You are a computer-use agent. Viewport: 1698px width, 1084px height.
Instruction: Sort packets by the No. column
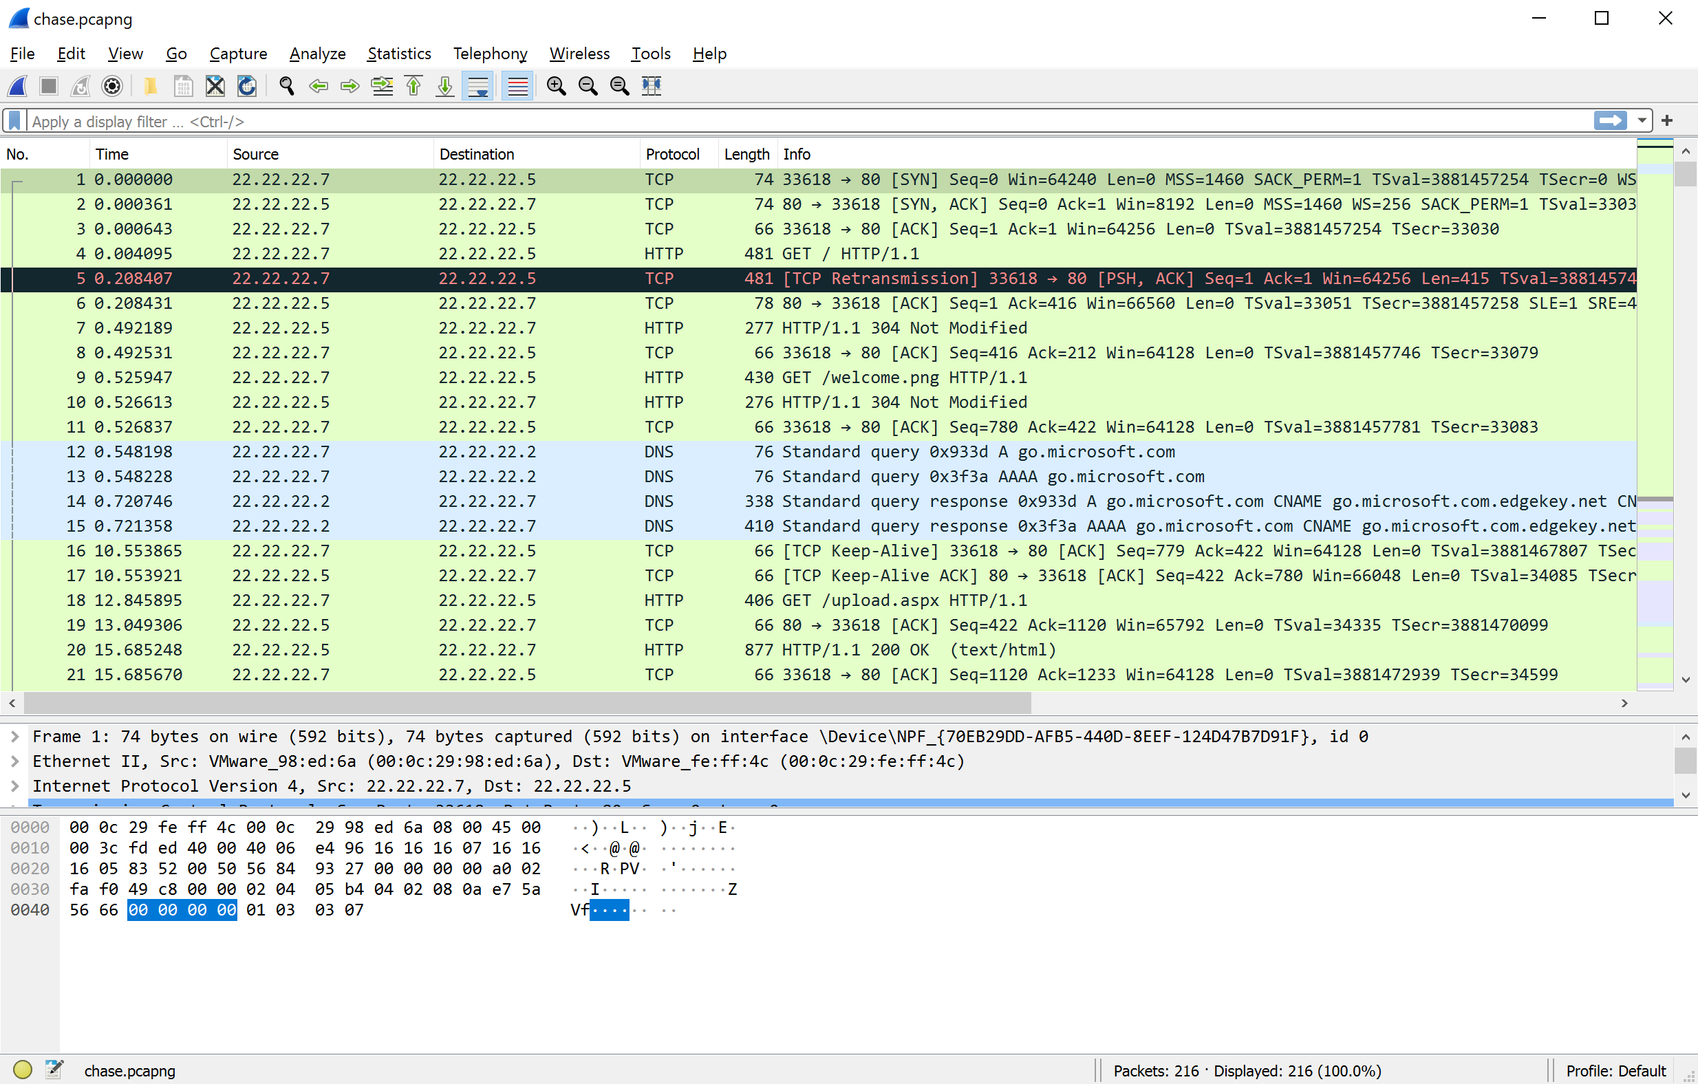45,154
